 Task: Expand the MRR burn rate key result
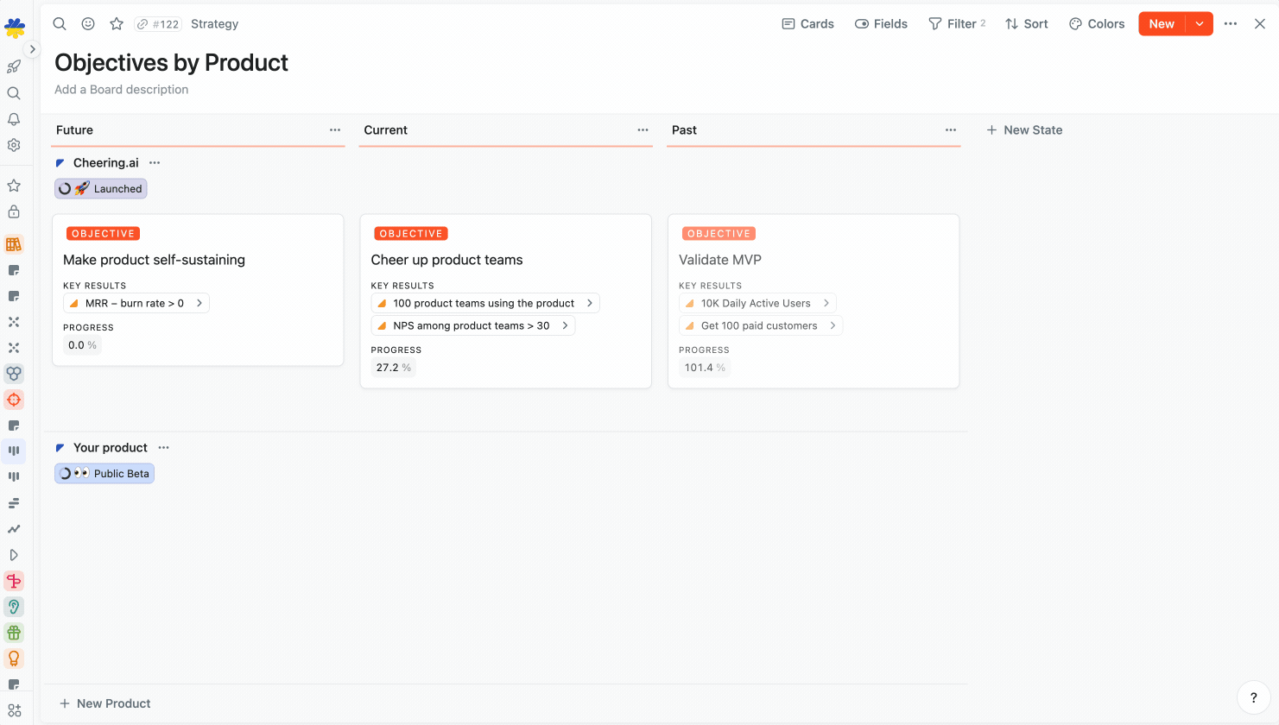199,303
